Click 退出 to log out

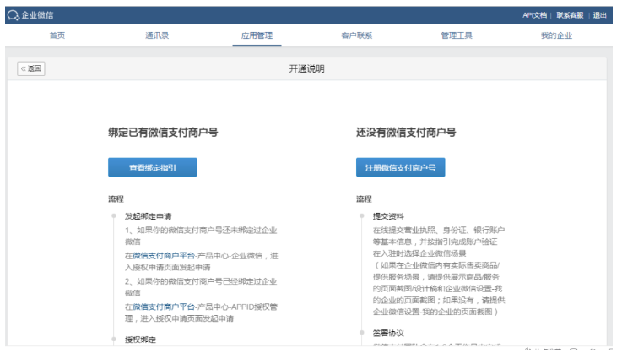(x=599, y=15)
